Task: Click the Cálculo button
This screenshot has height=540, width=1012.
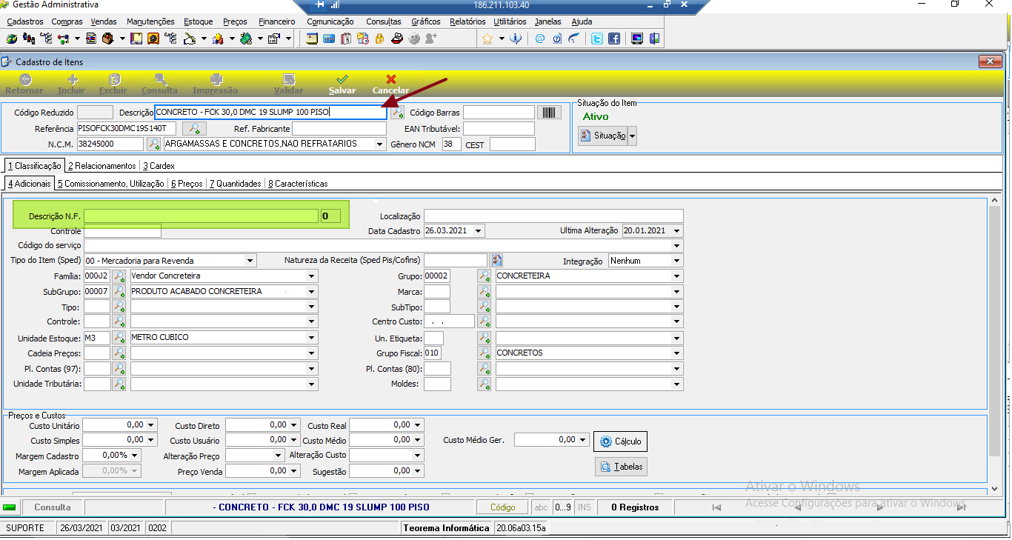Action: tap(620, 441)
